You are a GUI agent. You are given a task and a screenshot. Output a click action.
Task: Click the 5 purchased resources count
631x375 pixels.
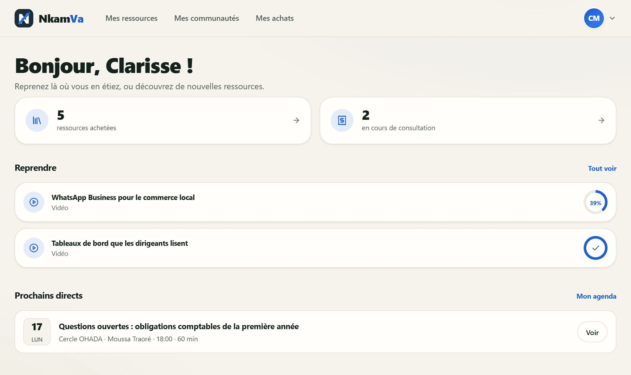pyautogui.click(x=61, y=115)
